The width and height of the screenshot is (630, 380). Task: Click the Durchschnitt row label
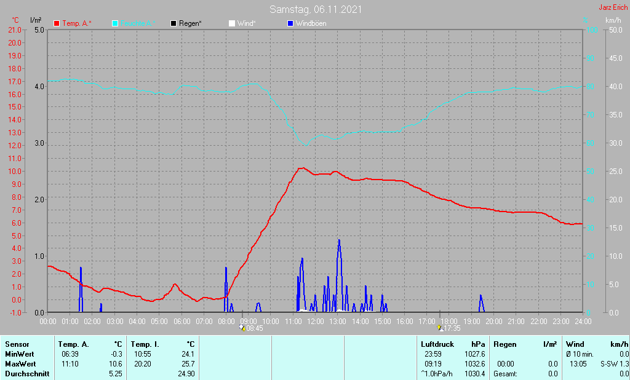point(25,374)
